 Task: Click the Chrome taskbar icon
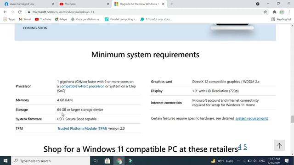pyautogui.click(x=119, y=161)
